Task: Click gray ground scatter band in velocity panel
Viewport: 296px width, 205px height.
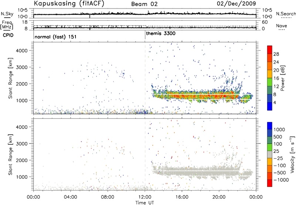Action: [x=196, y=172]
